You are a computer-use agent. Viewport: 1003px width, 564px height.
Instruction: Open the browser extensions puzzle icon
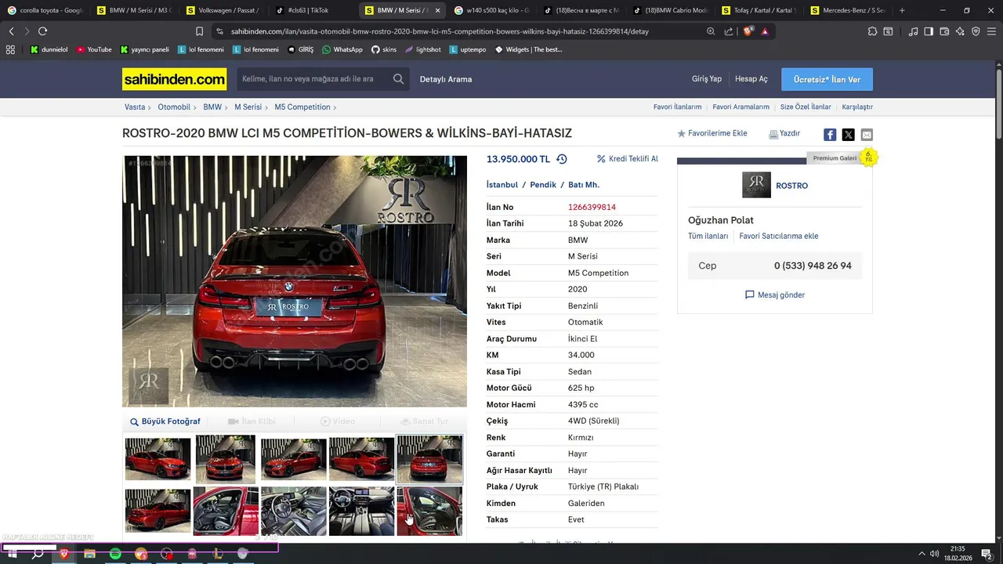tap(872, 31)
